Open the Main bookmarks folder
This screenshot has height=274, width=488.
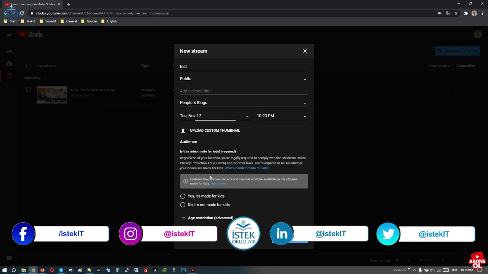pyautogui.click(x=10, y=21)
